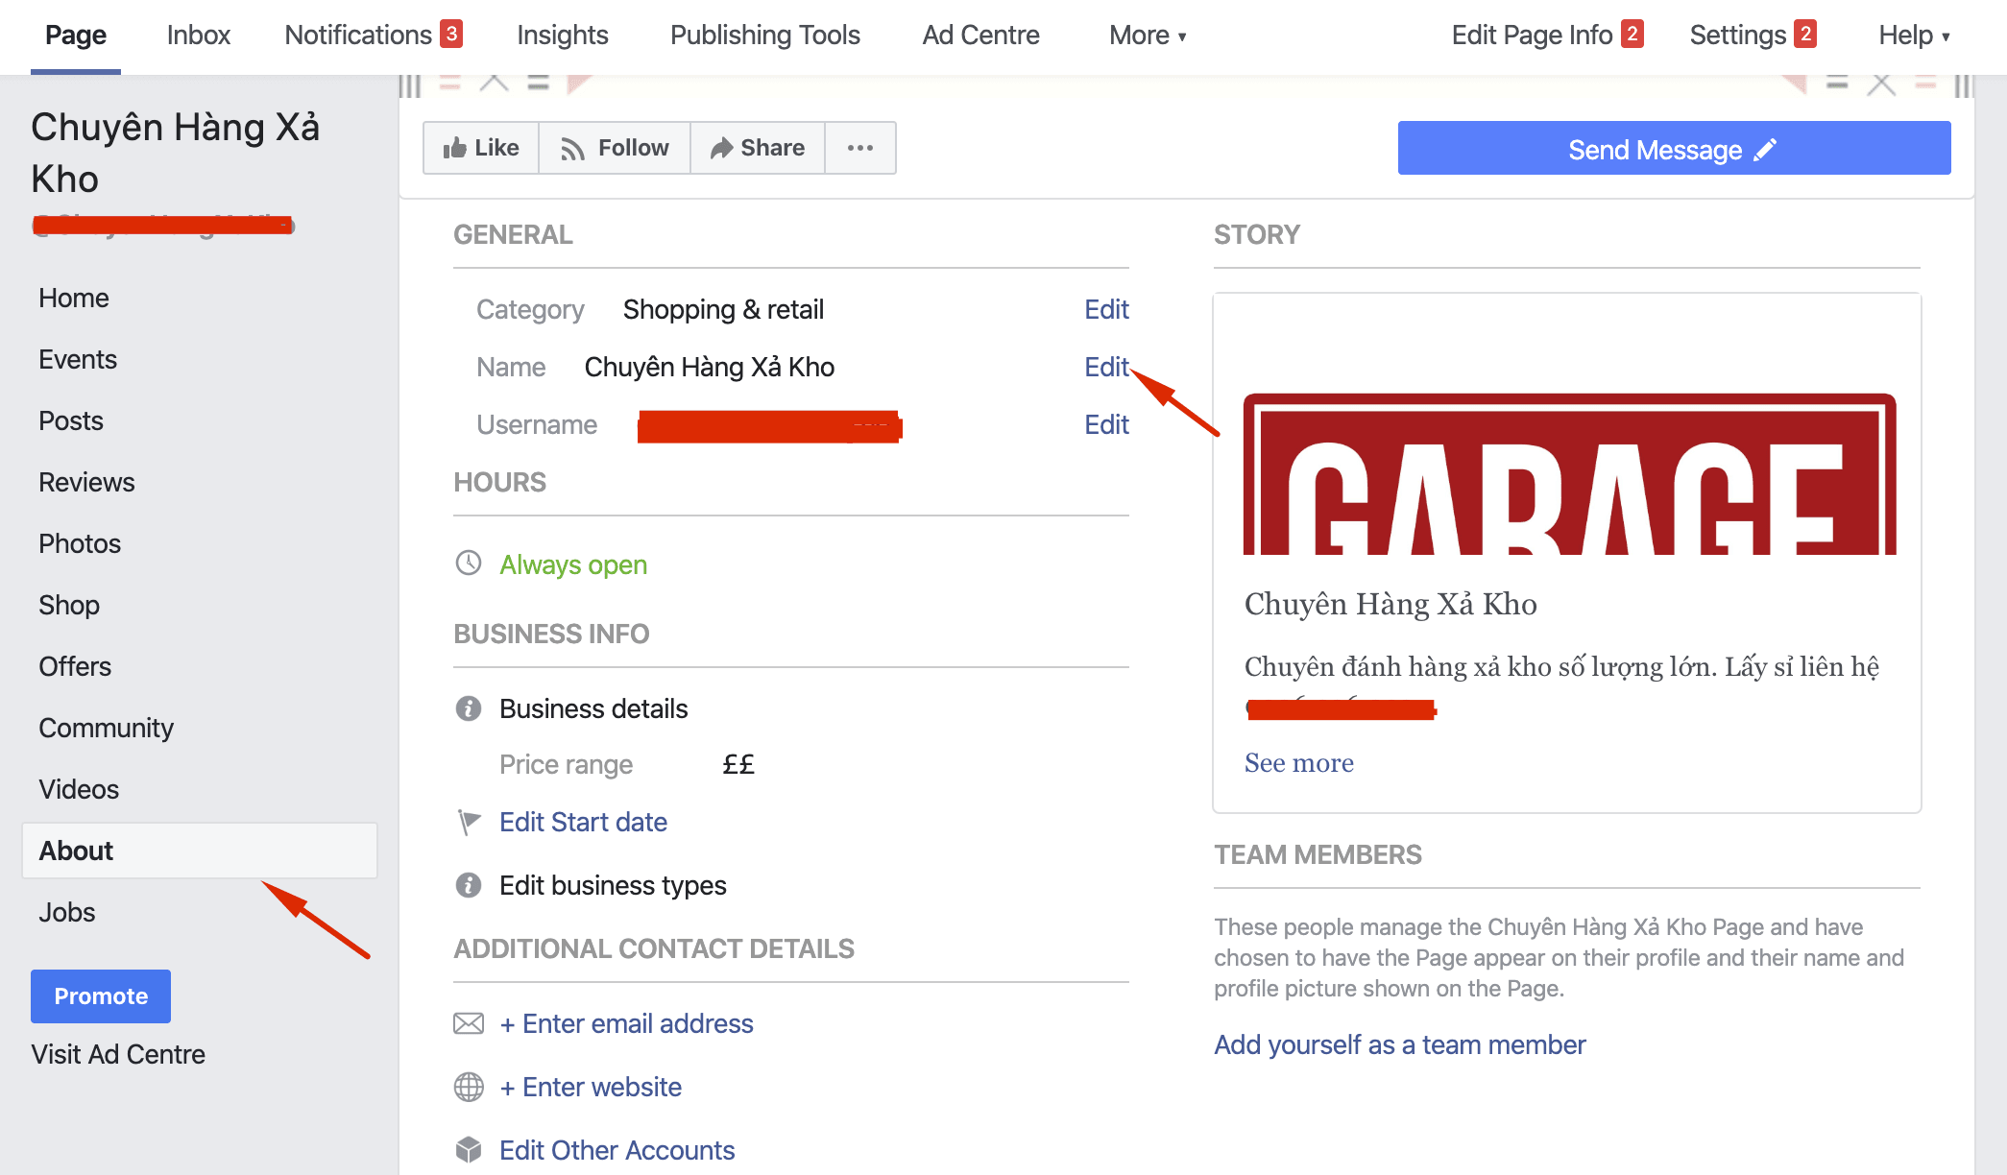Click See more in the Story card
2007x1175 pixels.
coord(1298,762)
